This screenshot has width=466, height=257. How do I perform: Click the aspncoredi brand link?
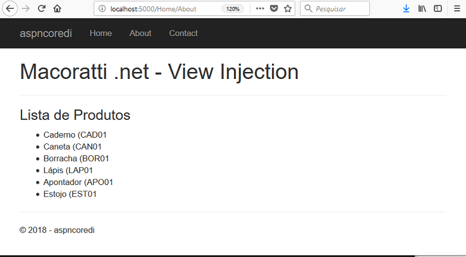(x=46, y=33)
